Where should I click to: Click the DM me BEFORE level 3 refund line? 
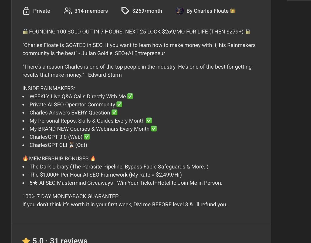[x=125, y=204]
